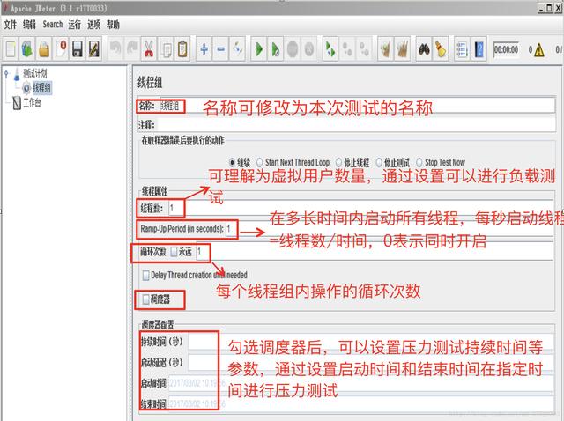Open the 文件 menu
Screen dimensions: 564x421
pyautogui.click(x=10, y=25)
